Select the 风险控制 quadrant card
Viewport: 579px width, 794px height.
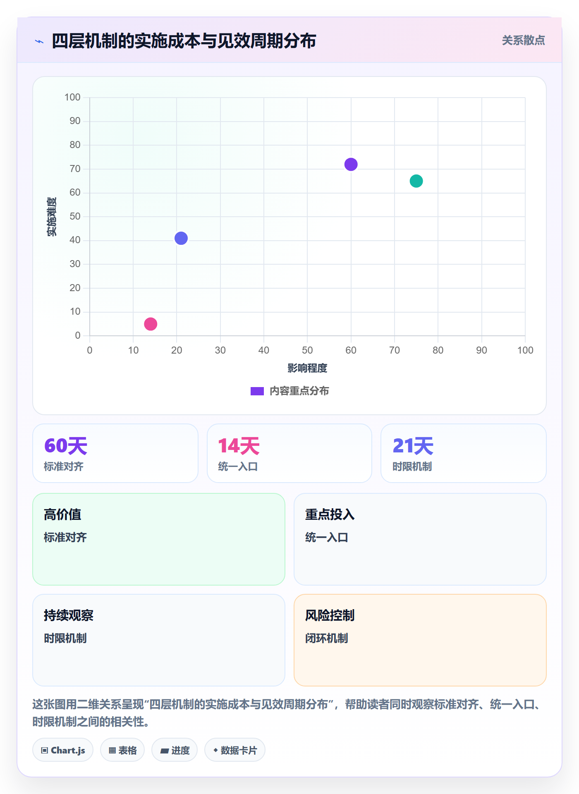tap(420, 640)
